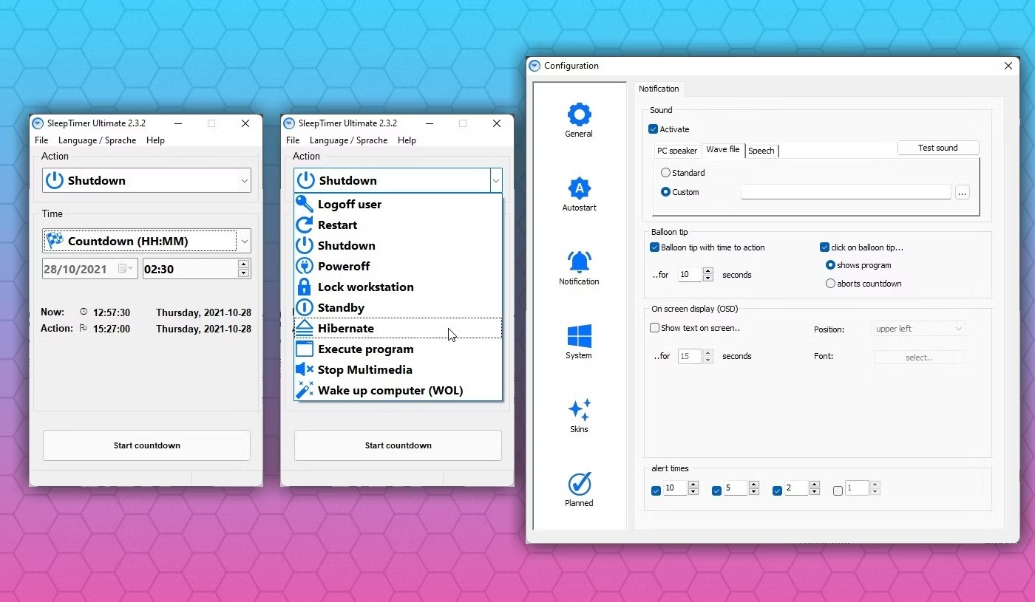Viewport: 1035px width, 602px height.
Task: Open File menu in left window
Action: 41,140
